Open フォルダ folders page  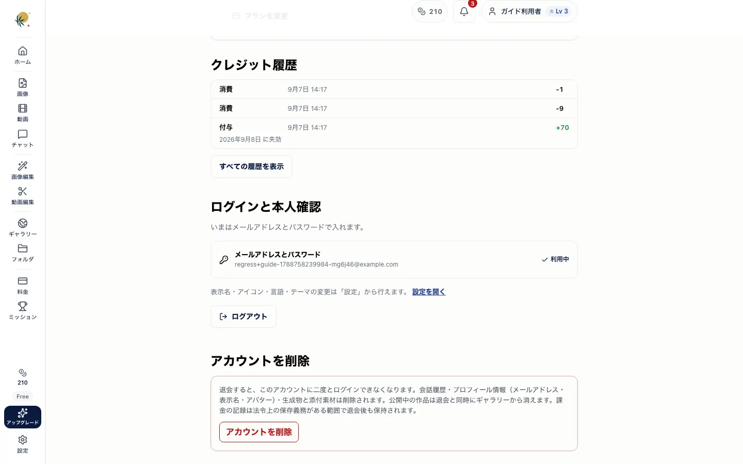tap(23, 253)
